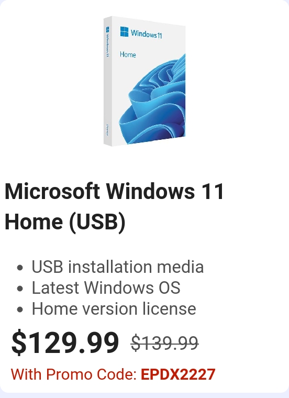289x398 pixels.
Task: Click the dollar sign of the sale price
Action: coord(19,342)
